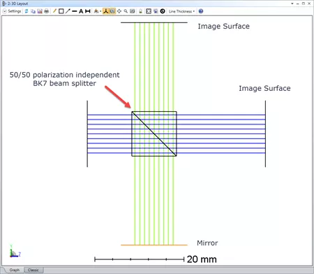Click the Print icon

coord(47,11)
